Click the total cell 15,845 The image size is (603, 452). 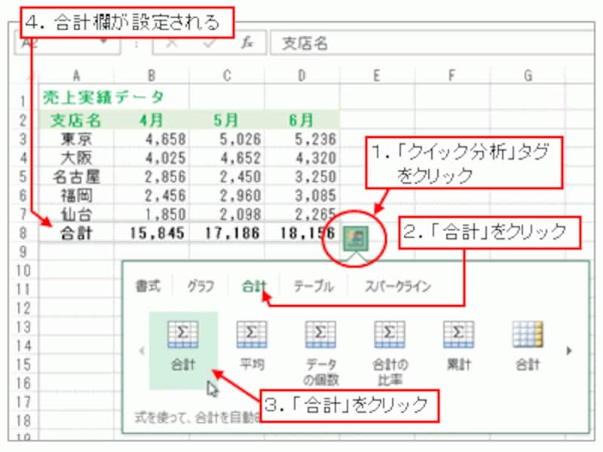152,233
